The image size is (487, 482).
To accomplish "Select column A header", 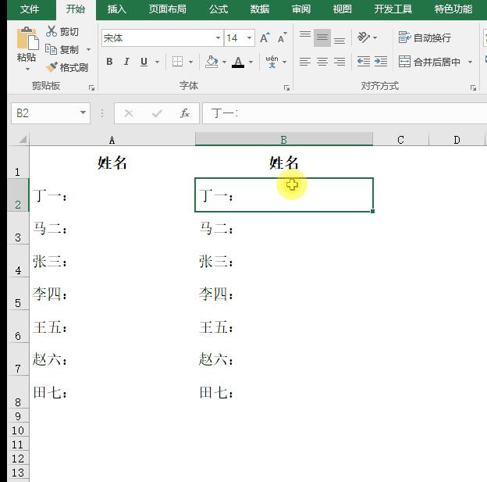I will click(x=112, y=140).
